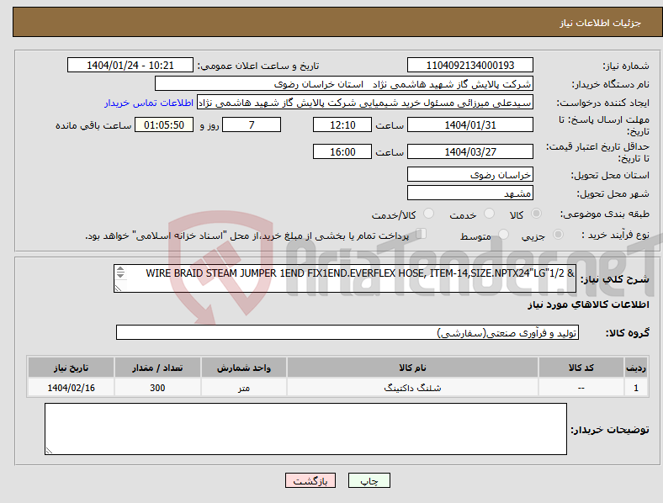Click the delivery province خراسان رضوی field
Image resolution: width=663 pixels, height=503 pixels.
tap(469, 174)
